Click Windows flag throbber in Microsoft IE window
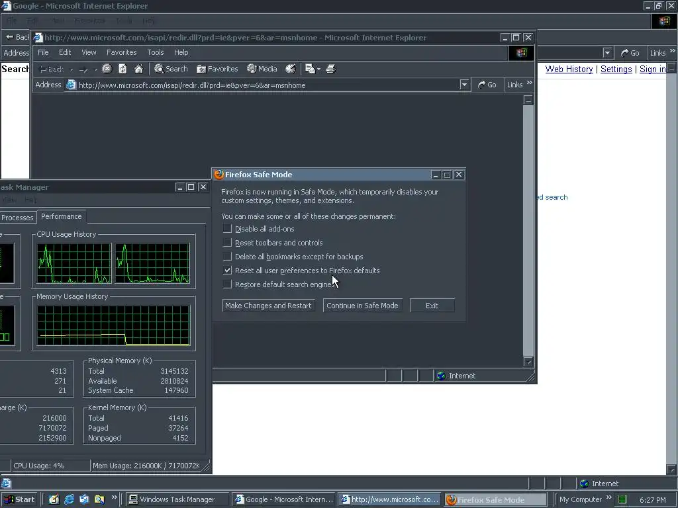The height and width of the screenshot is (508, 678). 522,53
